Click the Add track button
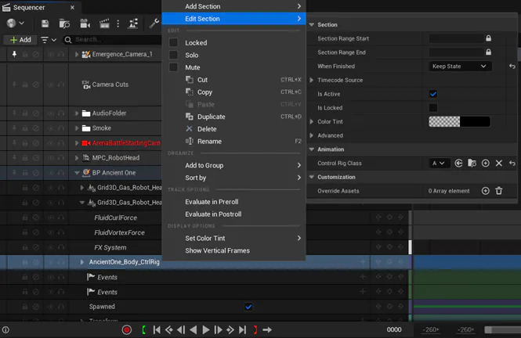This screenshot has width=521, height=338. coord(20,40)
